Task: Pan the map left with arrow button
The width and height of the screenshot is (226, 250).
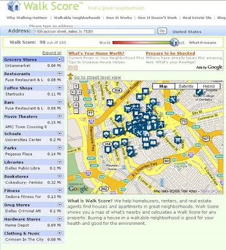Action: click(73, 92)
